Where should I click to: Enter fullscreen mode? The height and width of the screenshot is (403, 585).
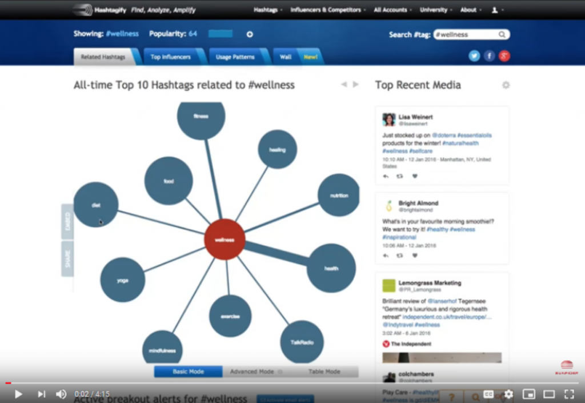[569, 394]
